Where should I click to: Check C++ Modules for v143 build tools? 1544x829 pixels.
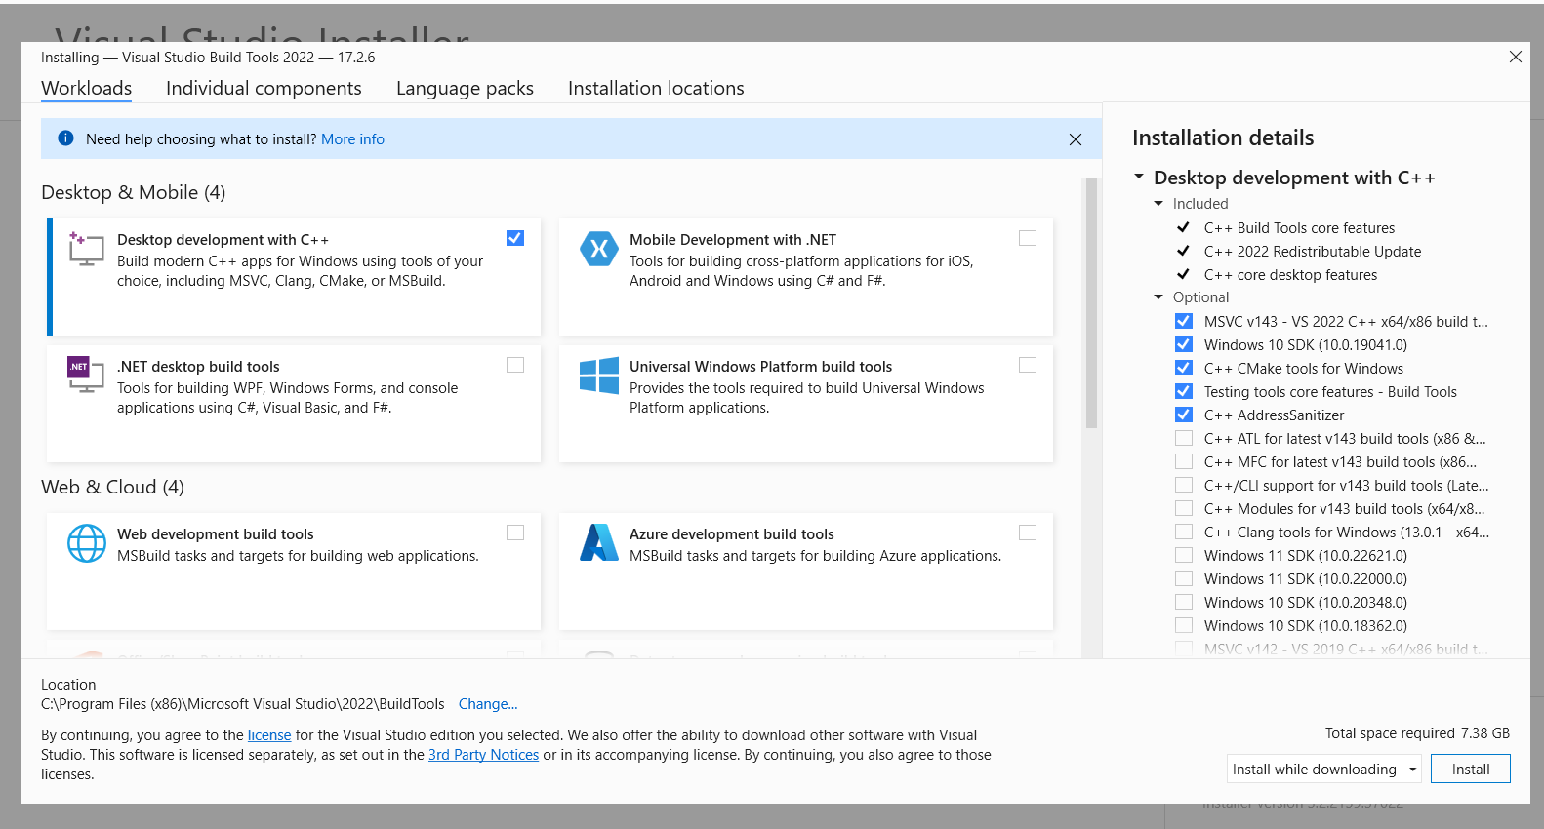tap(1184, 508)
